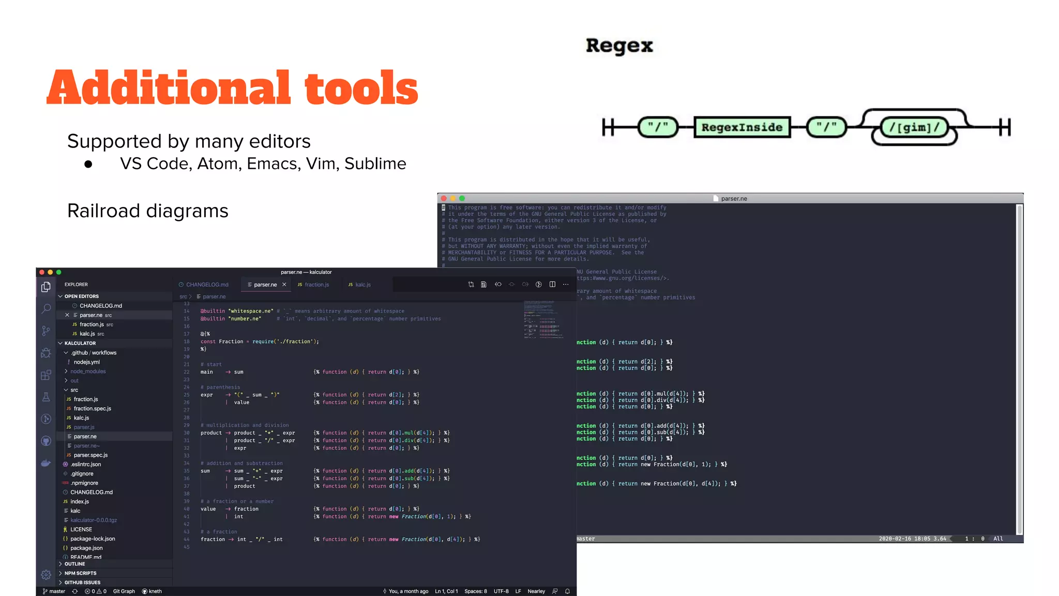Open the Docker panel icon
This screenshot has height=596, width=1059.
(46, 463)
